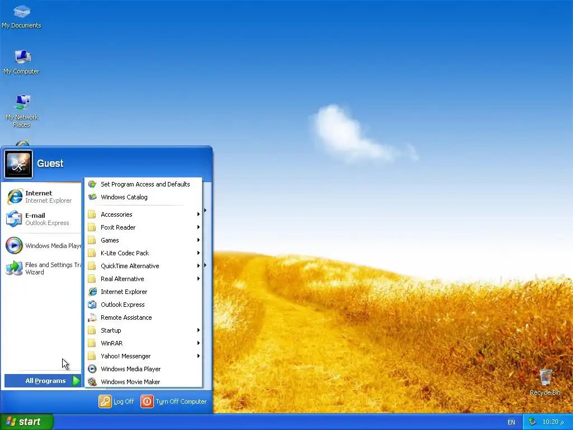This screenshot has width=573, height=430.
Task: Select Windows Movie Maker menu entry text
Action: click(130, 382)
